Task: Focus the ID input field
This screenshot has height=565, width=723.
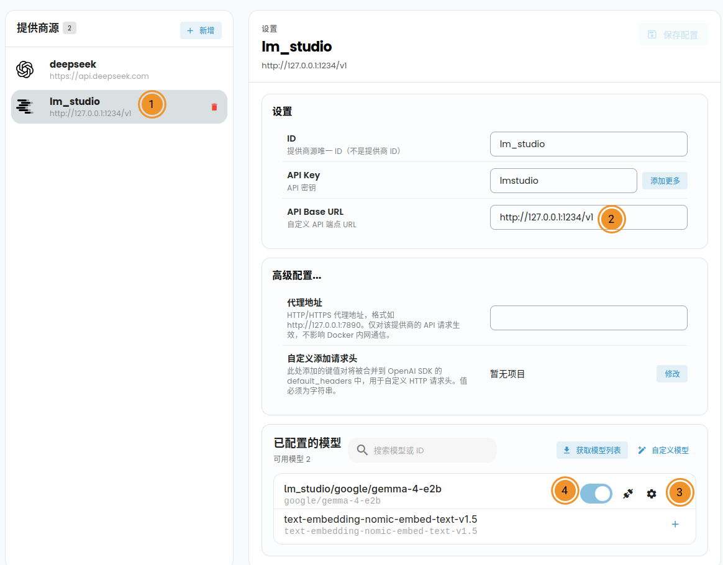Action: point(588,144)
